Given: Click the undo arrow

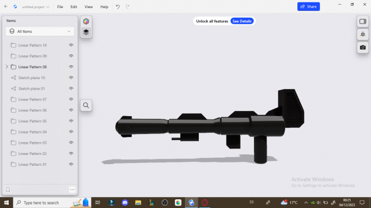Looking at the screenshot, I should (x=118, y=7).
